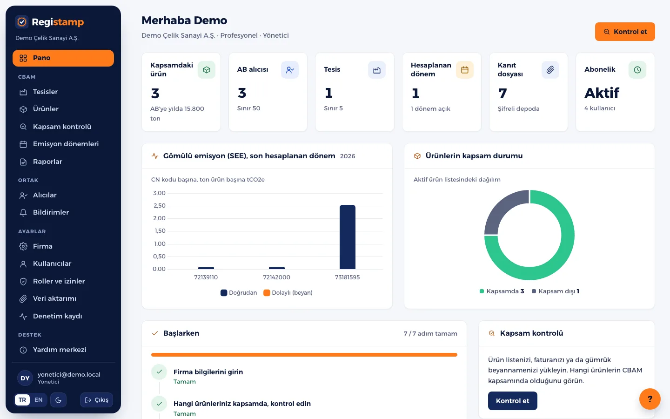Click the yonetici@demo.local account text

coord(69,375)
